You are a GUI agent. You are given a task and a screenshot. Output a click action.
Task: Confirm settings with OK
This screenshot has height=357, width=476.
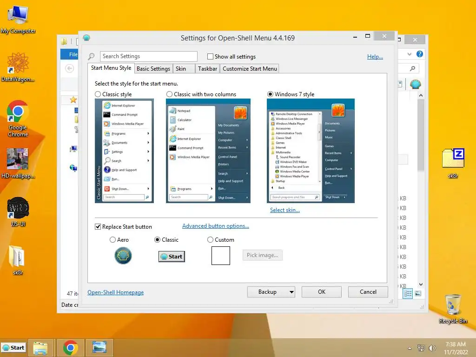322,292
